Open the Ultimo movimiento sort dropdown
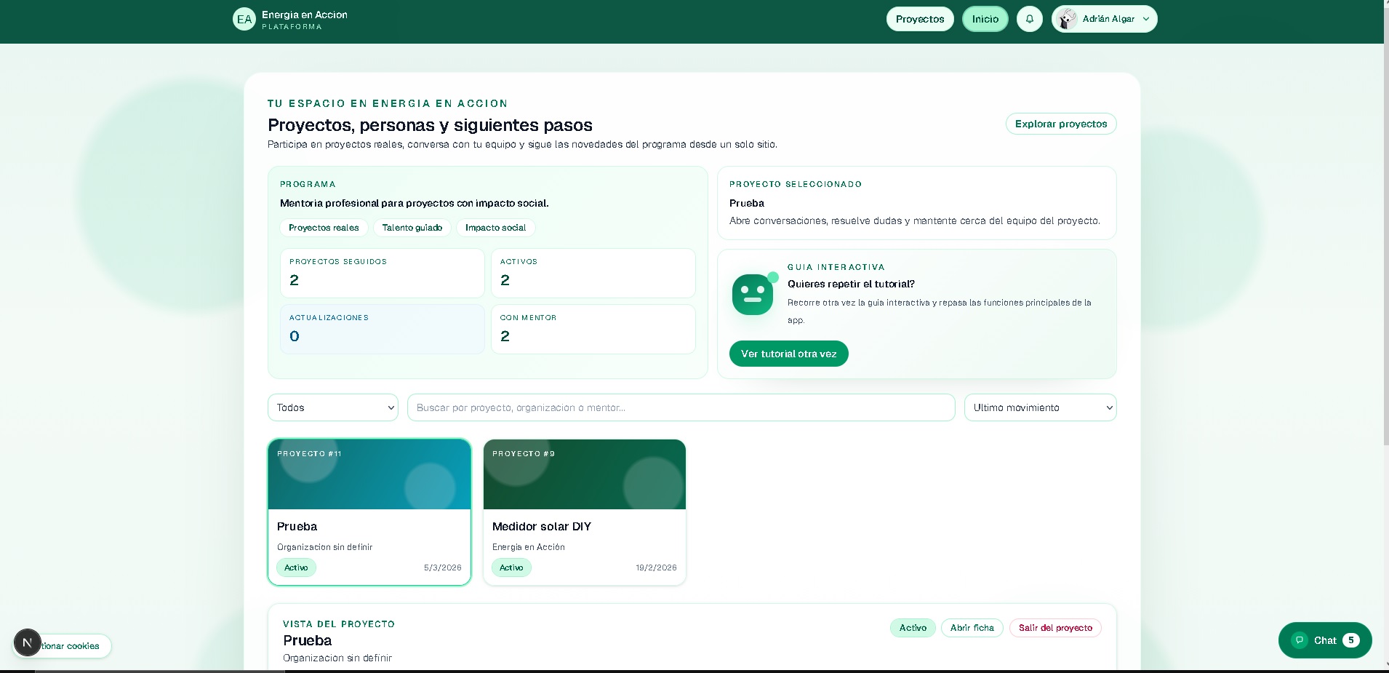Screen dimensions: 1389x673 [x=1040, y=407]
